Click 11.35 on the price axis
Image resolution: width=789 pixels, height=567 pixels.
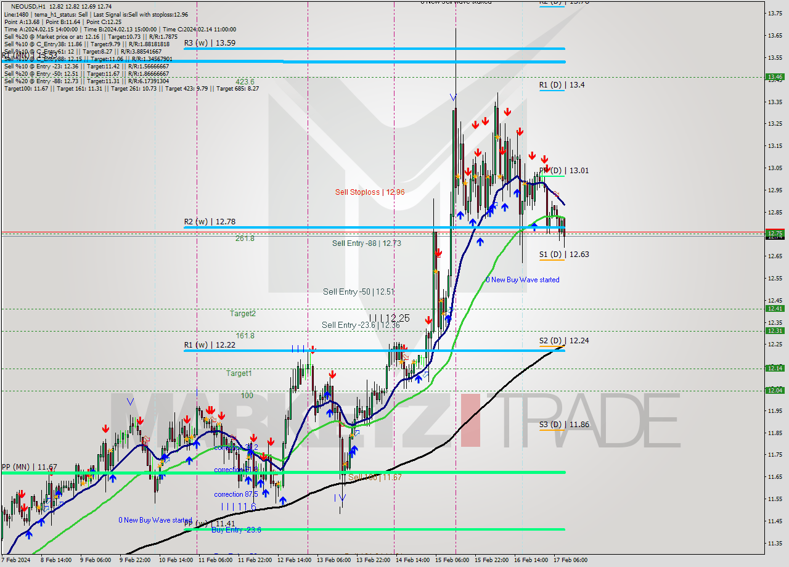[x=775, y=543]
